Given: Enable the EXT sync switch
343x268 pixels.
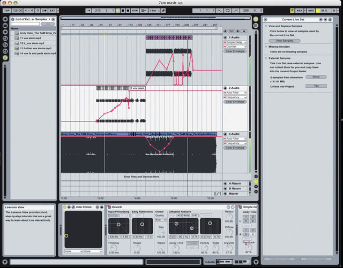Looking at the screenshot, I should 53,11.
